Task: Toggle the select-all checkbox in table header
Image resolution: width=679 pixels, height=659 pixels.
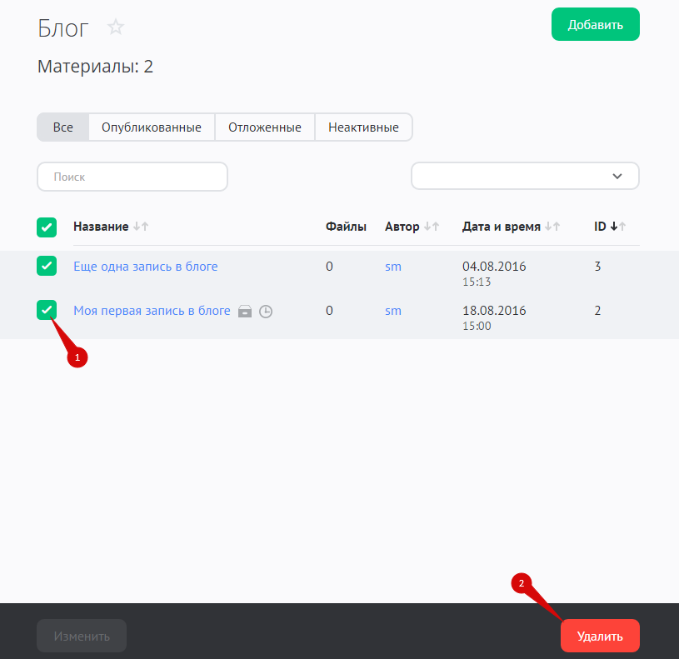Action: pyautogui.click(x=47, y=227)
